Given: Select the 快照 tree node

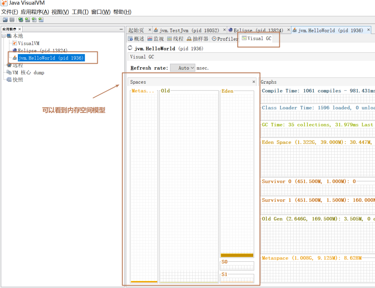Looking at the screenshot, I should coord(18,79).
